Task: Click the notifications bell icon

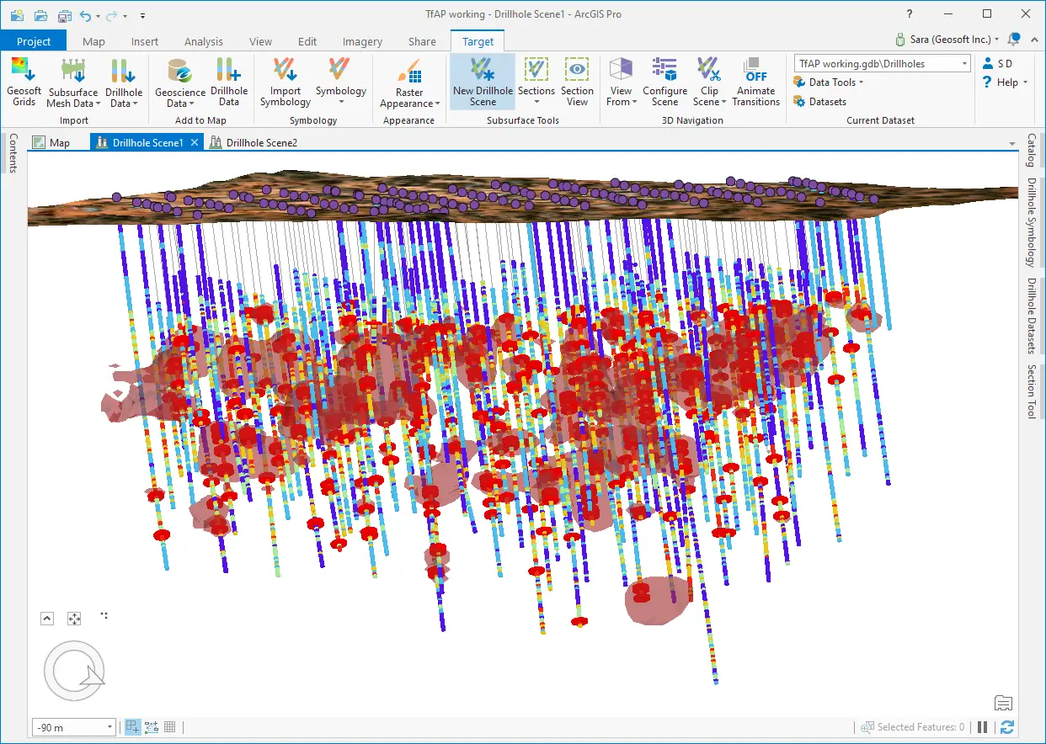Action: click(x=1014, y=39)
